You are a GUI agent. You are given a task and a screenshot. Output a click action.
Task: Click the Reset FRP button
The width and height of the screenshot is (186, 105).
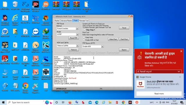point(74,38)
